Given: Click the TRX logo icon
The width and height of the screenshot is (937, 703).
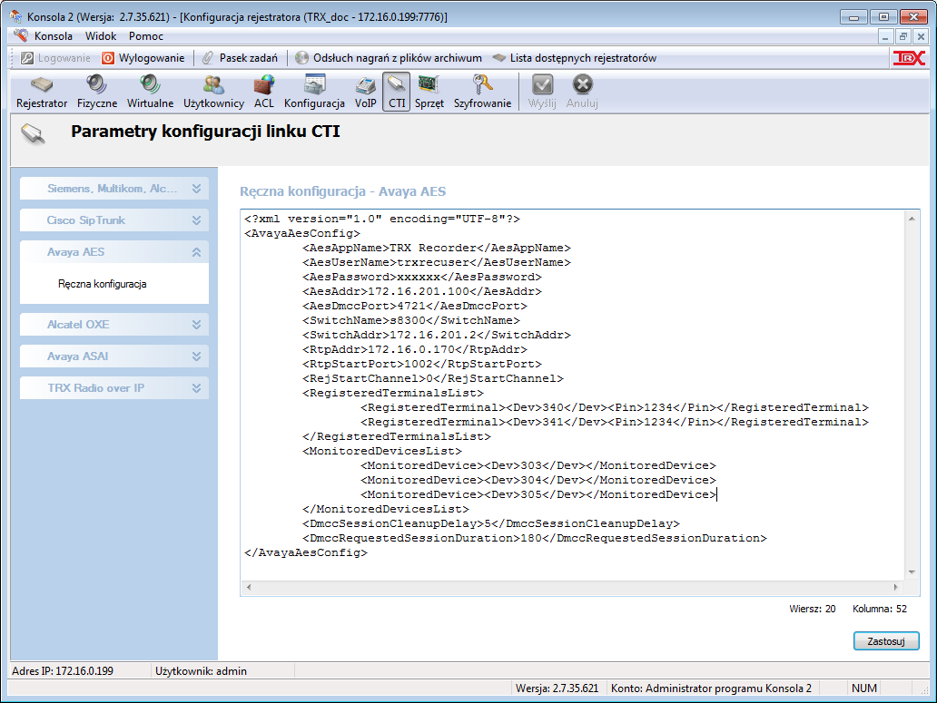Looking at the screenshot, I should click(x=909, y=58).
